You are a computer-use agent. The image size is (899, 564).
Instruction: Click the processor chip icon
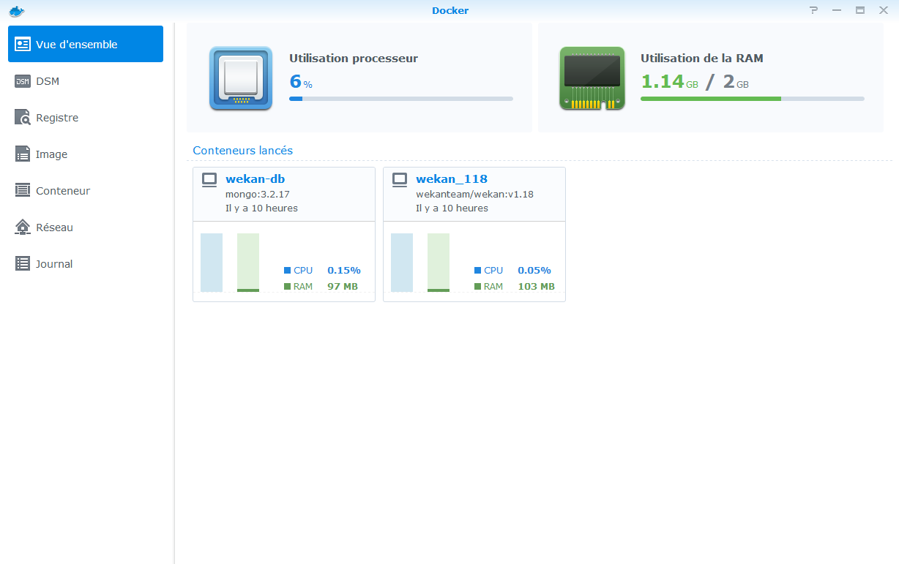241,78
